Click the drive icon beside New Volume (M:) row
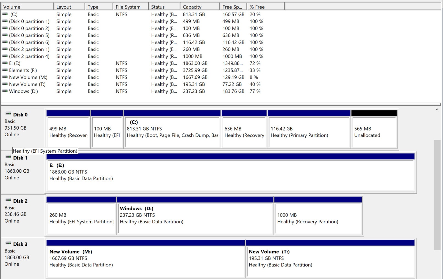The height and width of the screenshot is (279, 443). point(5,77)
